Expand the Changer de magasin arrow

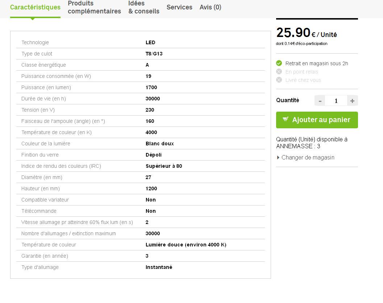[x=278, y=157]
